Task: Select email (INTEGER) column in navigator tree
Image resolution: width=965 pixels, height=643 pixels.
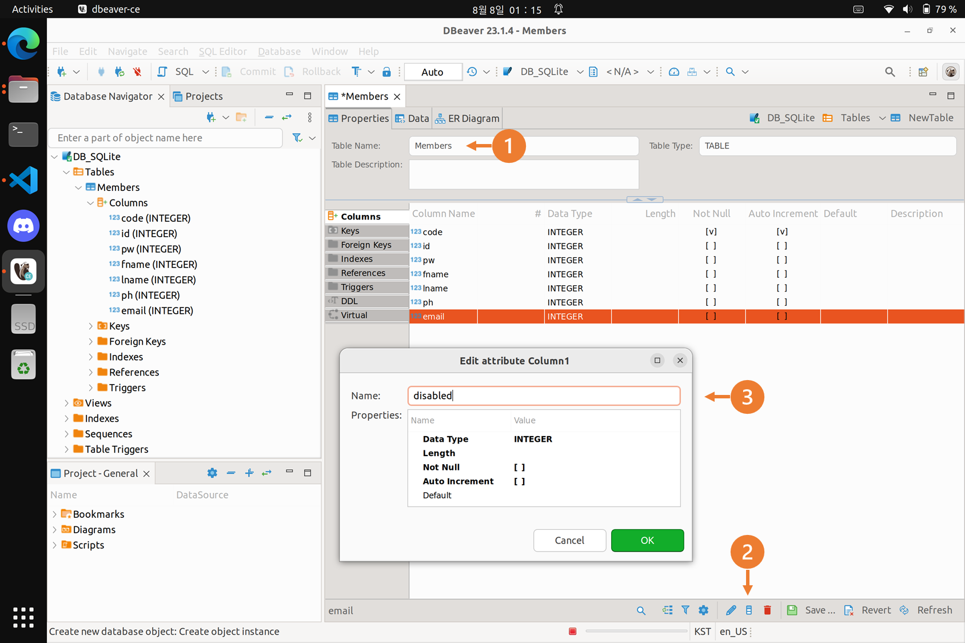Action: click(x=151, y=310)
